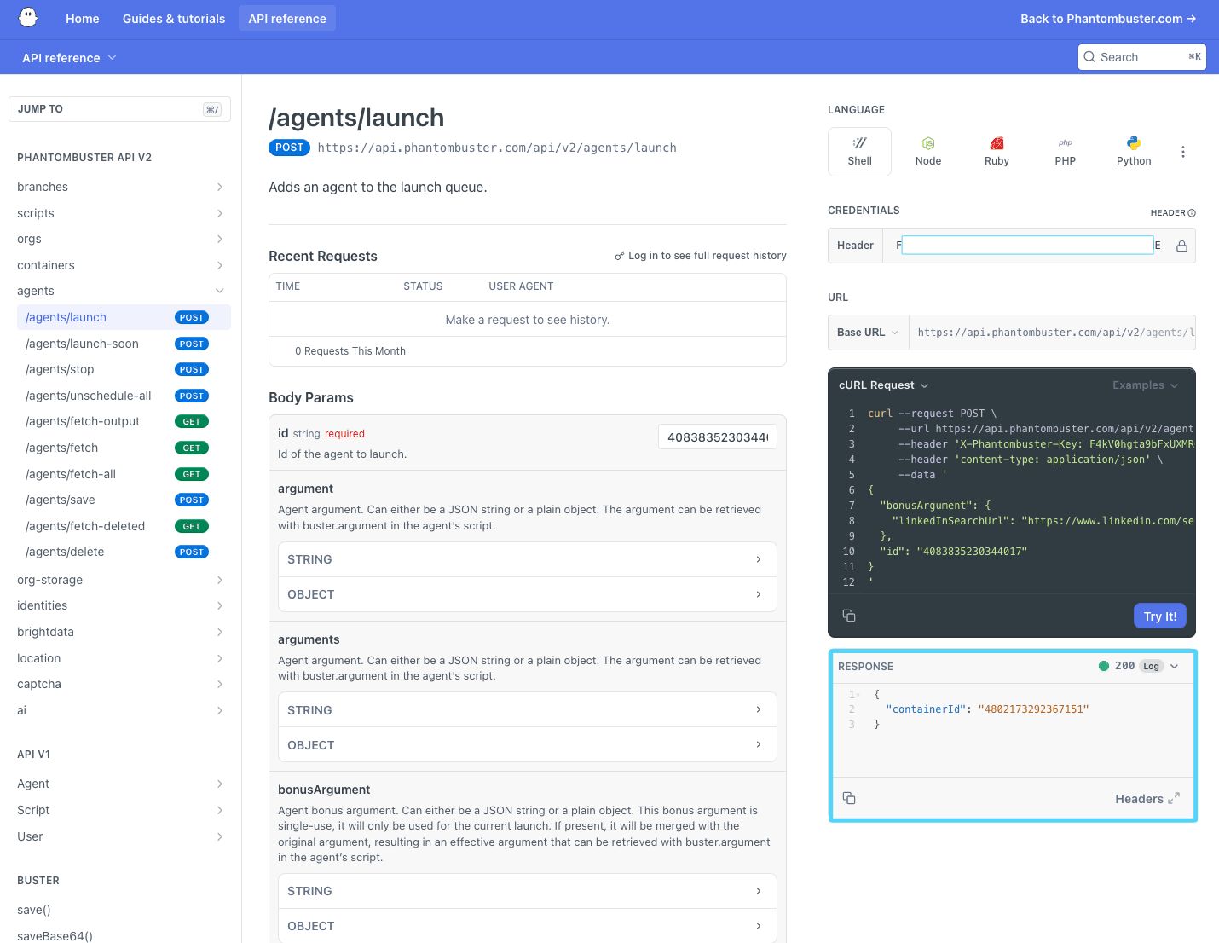1219x943 pixels.
Task: Expand the arguments OBJECT option
Action: (x=527, y=745)
